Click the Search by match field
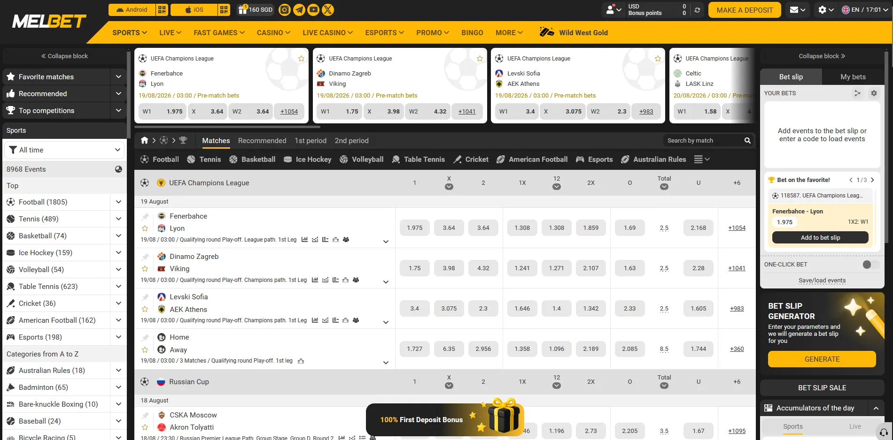Screen dimensions: 893x440 pos(704,141)
